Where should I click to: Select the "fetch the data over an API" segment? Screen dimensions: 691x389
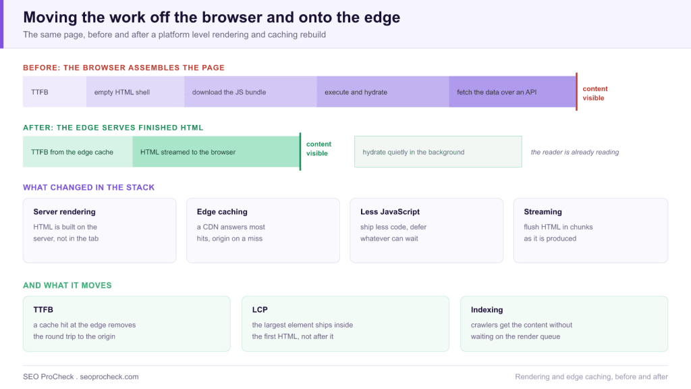point(513,92)
